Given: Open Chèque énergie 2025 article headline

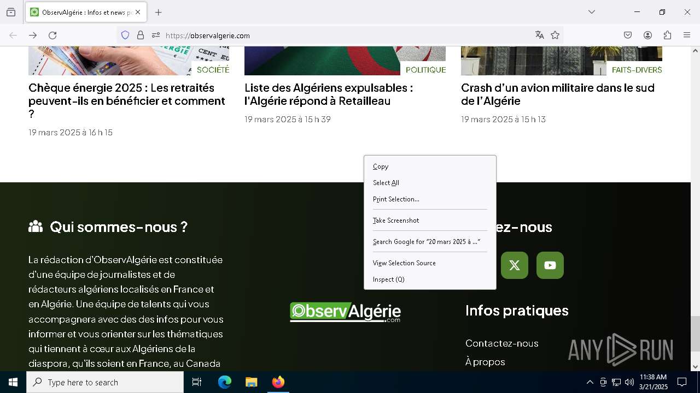Looking at the screenshot, I should 127,101.
